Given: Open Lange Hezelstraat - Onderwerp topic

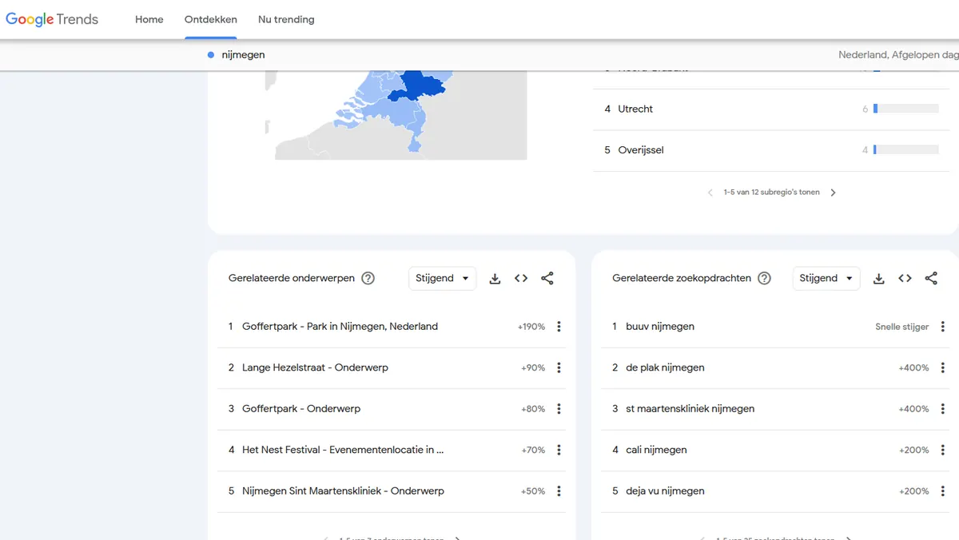Looking at the screenshot, I should (315, 368).
